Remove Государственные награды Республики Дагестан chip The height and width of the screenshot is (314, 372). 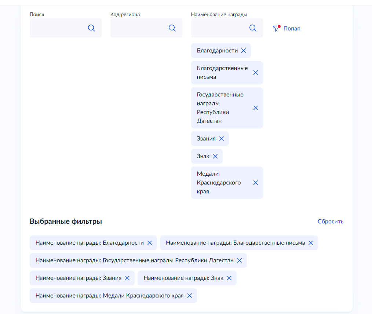point(256,108)
